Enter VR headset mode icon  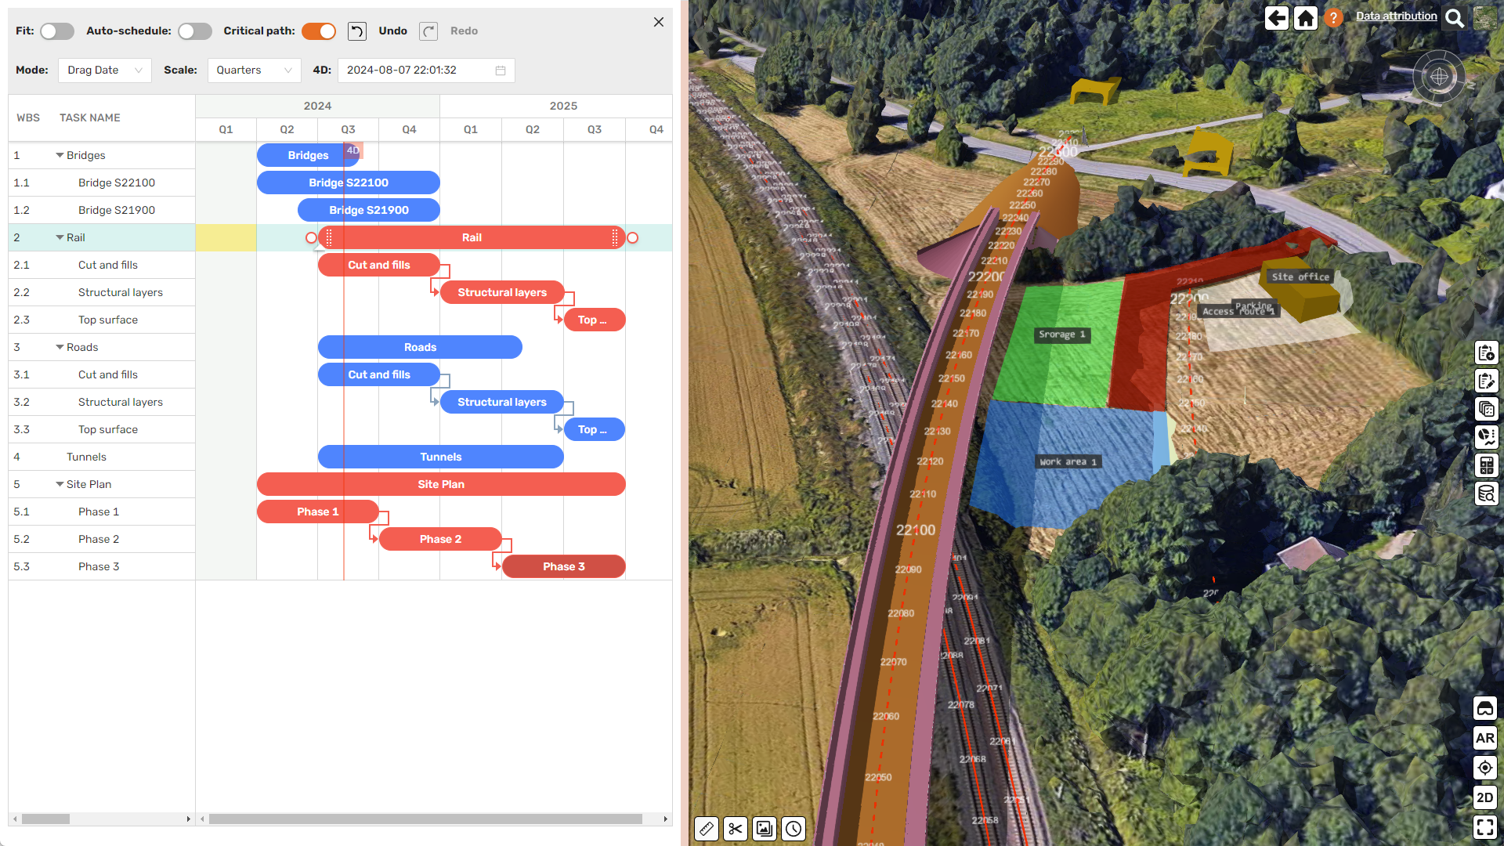pyautogui.click(x=1485, y=708)
